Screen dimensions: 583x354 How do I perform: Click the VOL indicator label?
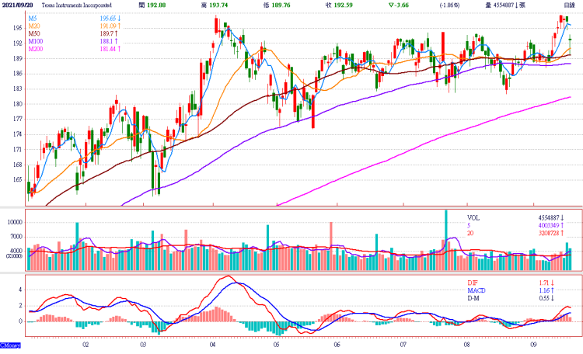tap(473, 218)
